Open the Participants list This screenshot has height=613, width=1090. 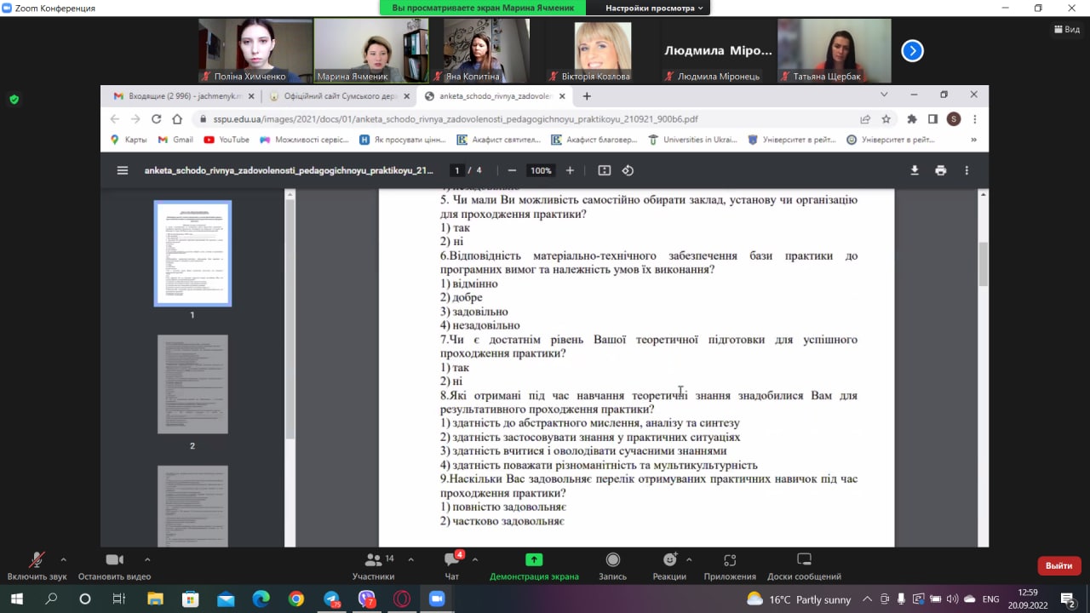(373, 565)
